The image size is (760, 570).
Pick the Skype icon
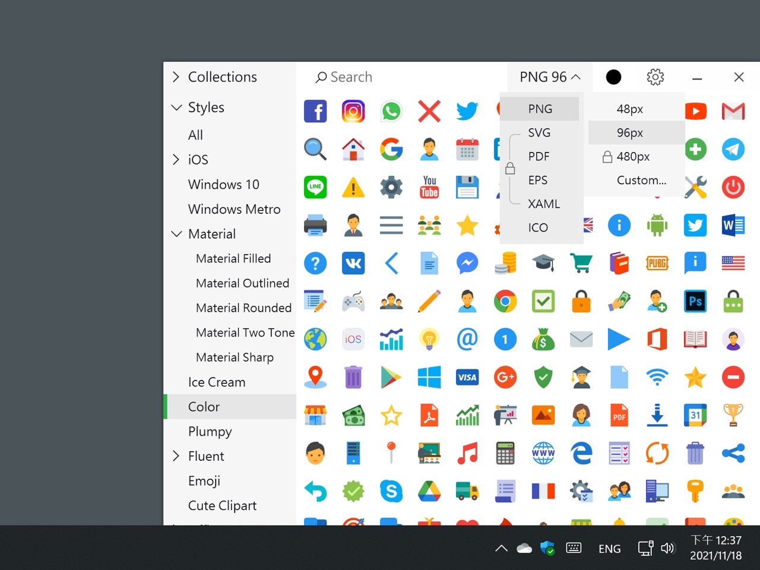tap(391, 491)
